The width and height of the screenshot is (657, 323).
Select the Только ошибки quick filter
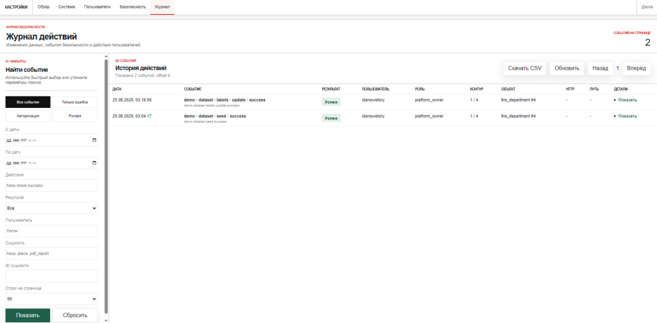point(75,102)
